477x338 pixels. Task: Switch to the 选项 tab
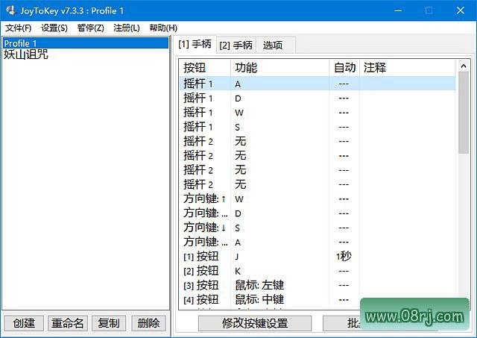275,46
